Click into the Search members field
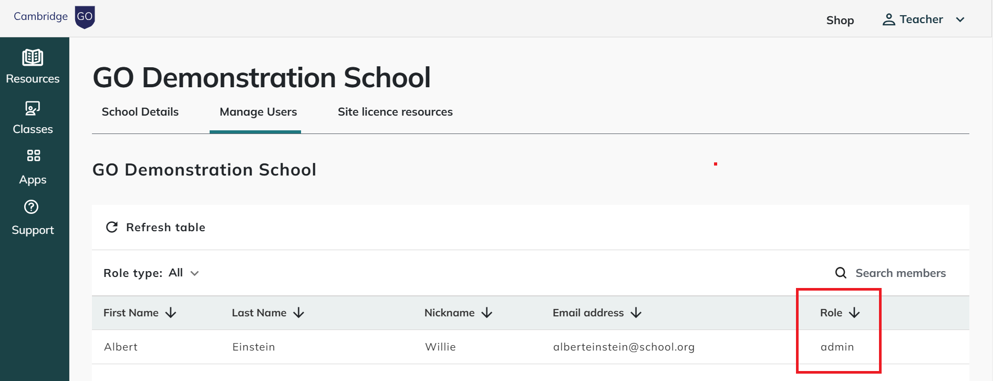 (900, 273)
